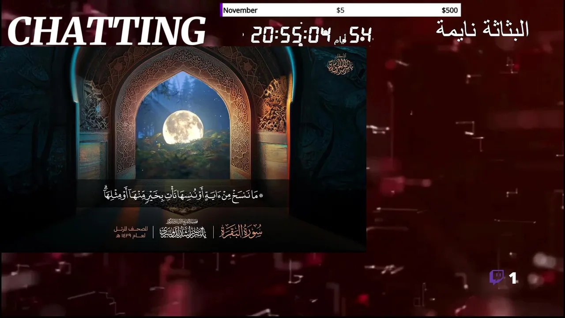Viewport: 565px width, 318px height.
Task: Click the $5 current goal amount
Action: click(340, 10)
